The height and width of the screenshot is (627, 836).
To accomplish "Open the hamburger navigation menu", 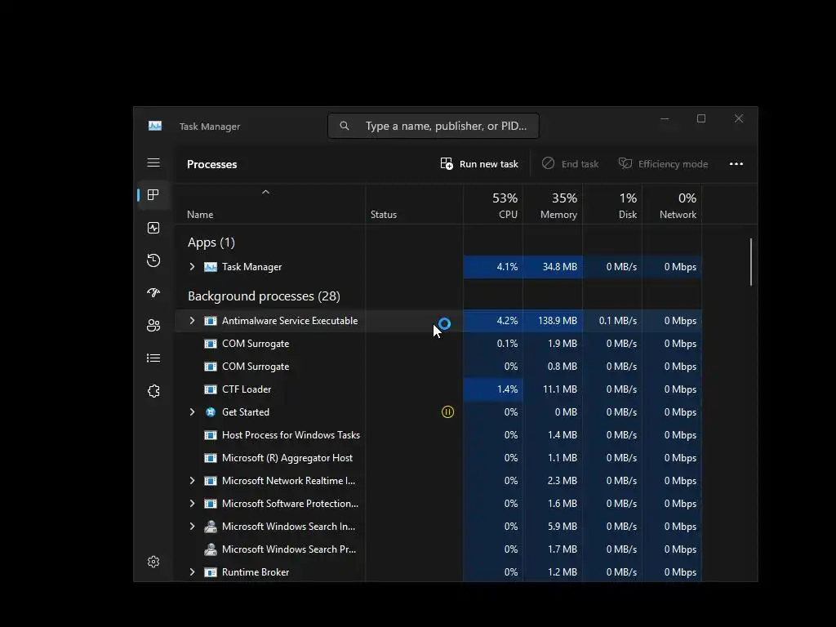I will pos(153,162).
